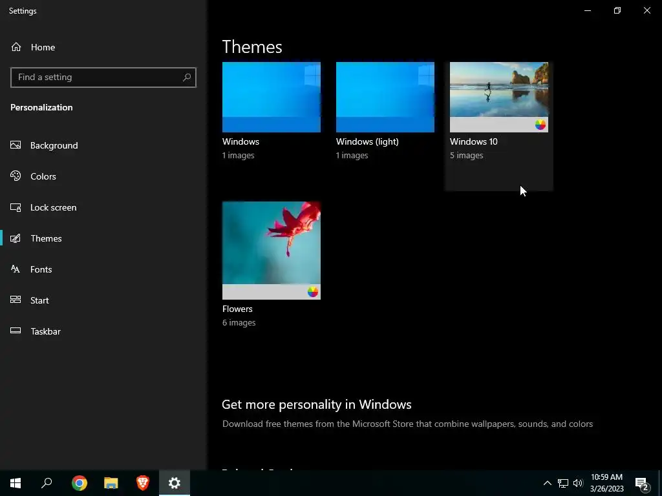The width and height of the screenshot is (662, 496).
Task: Open the volume speaker tray icon
Action: tap(578, 483)
